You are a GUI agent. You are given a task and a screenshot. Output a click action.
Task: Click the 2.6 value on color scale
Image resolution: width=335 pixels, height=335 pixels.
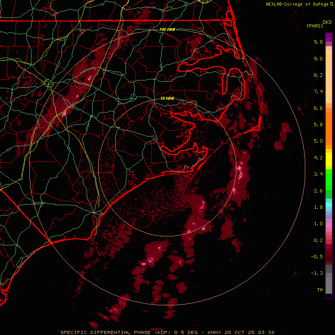318,191
